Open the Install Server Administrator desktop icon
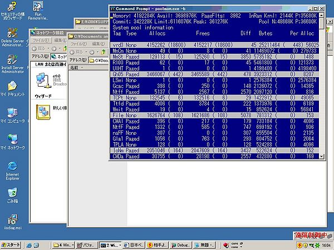 click(12, 64)
